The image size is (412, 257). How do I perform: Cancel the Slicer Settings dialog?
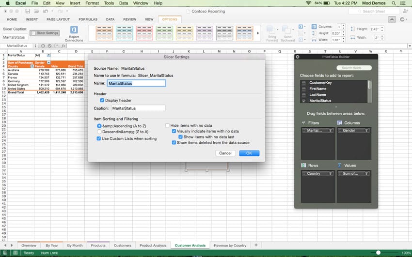tap(225, 153)
